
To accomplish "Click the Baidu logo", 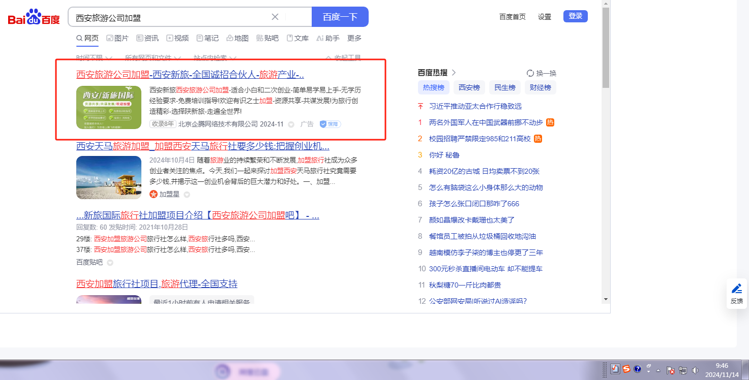I will [x=34, y=18].
